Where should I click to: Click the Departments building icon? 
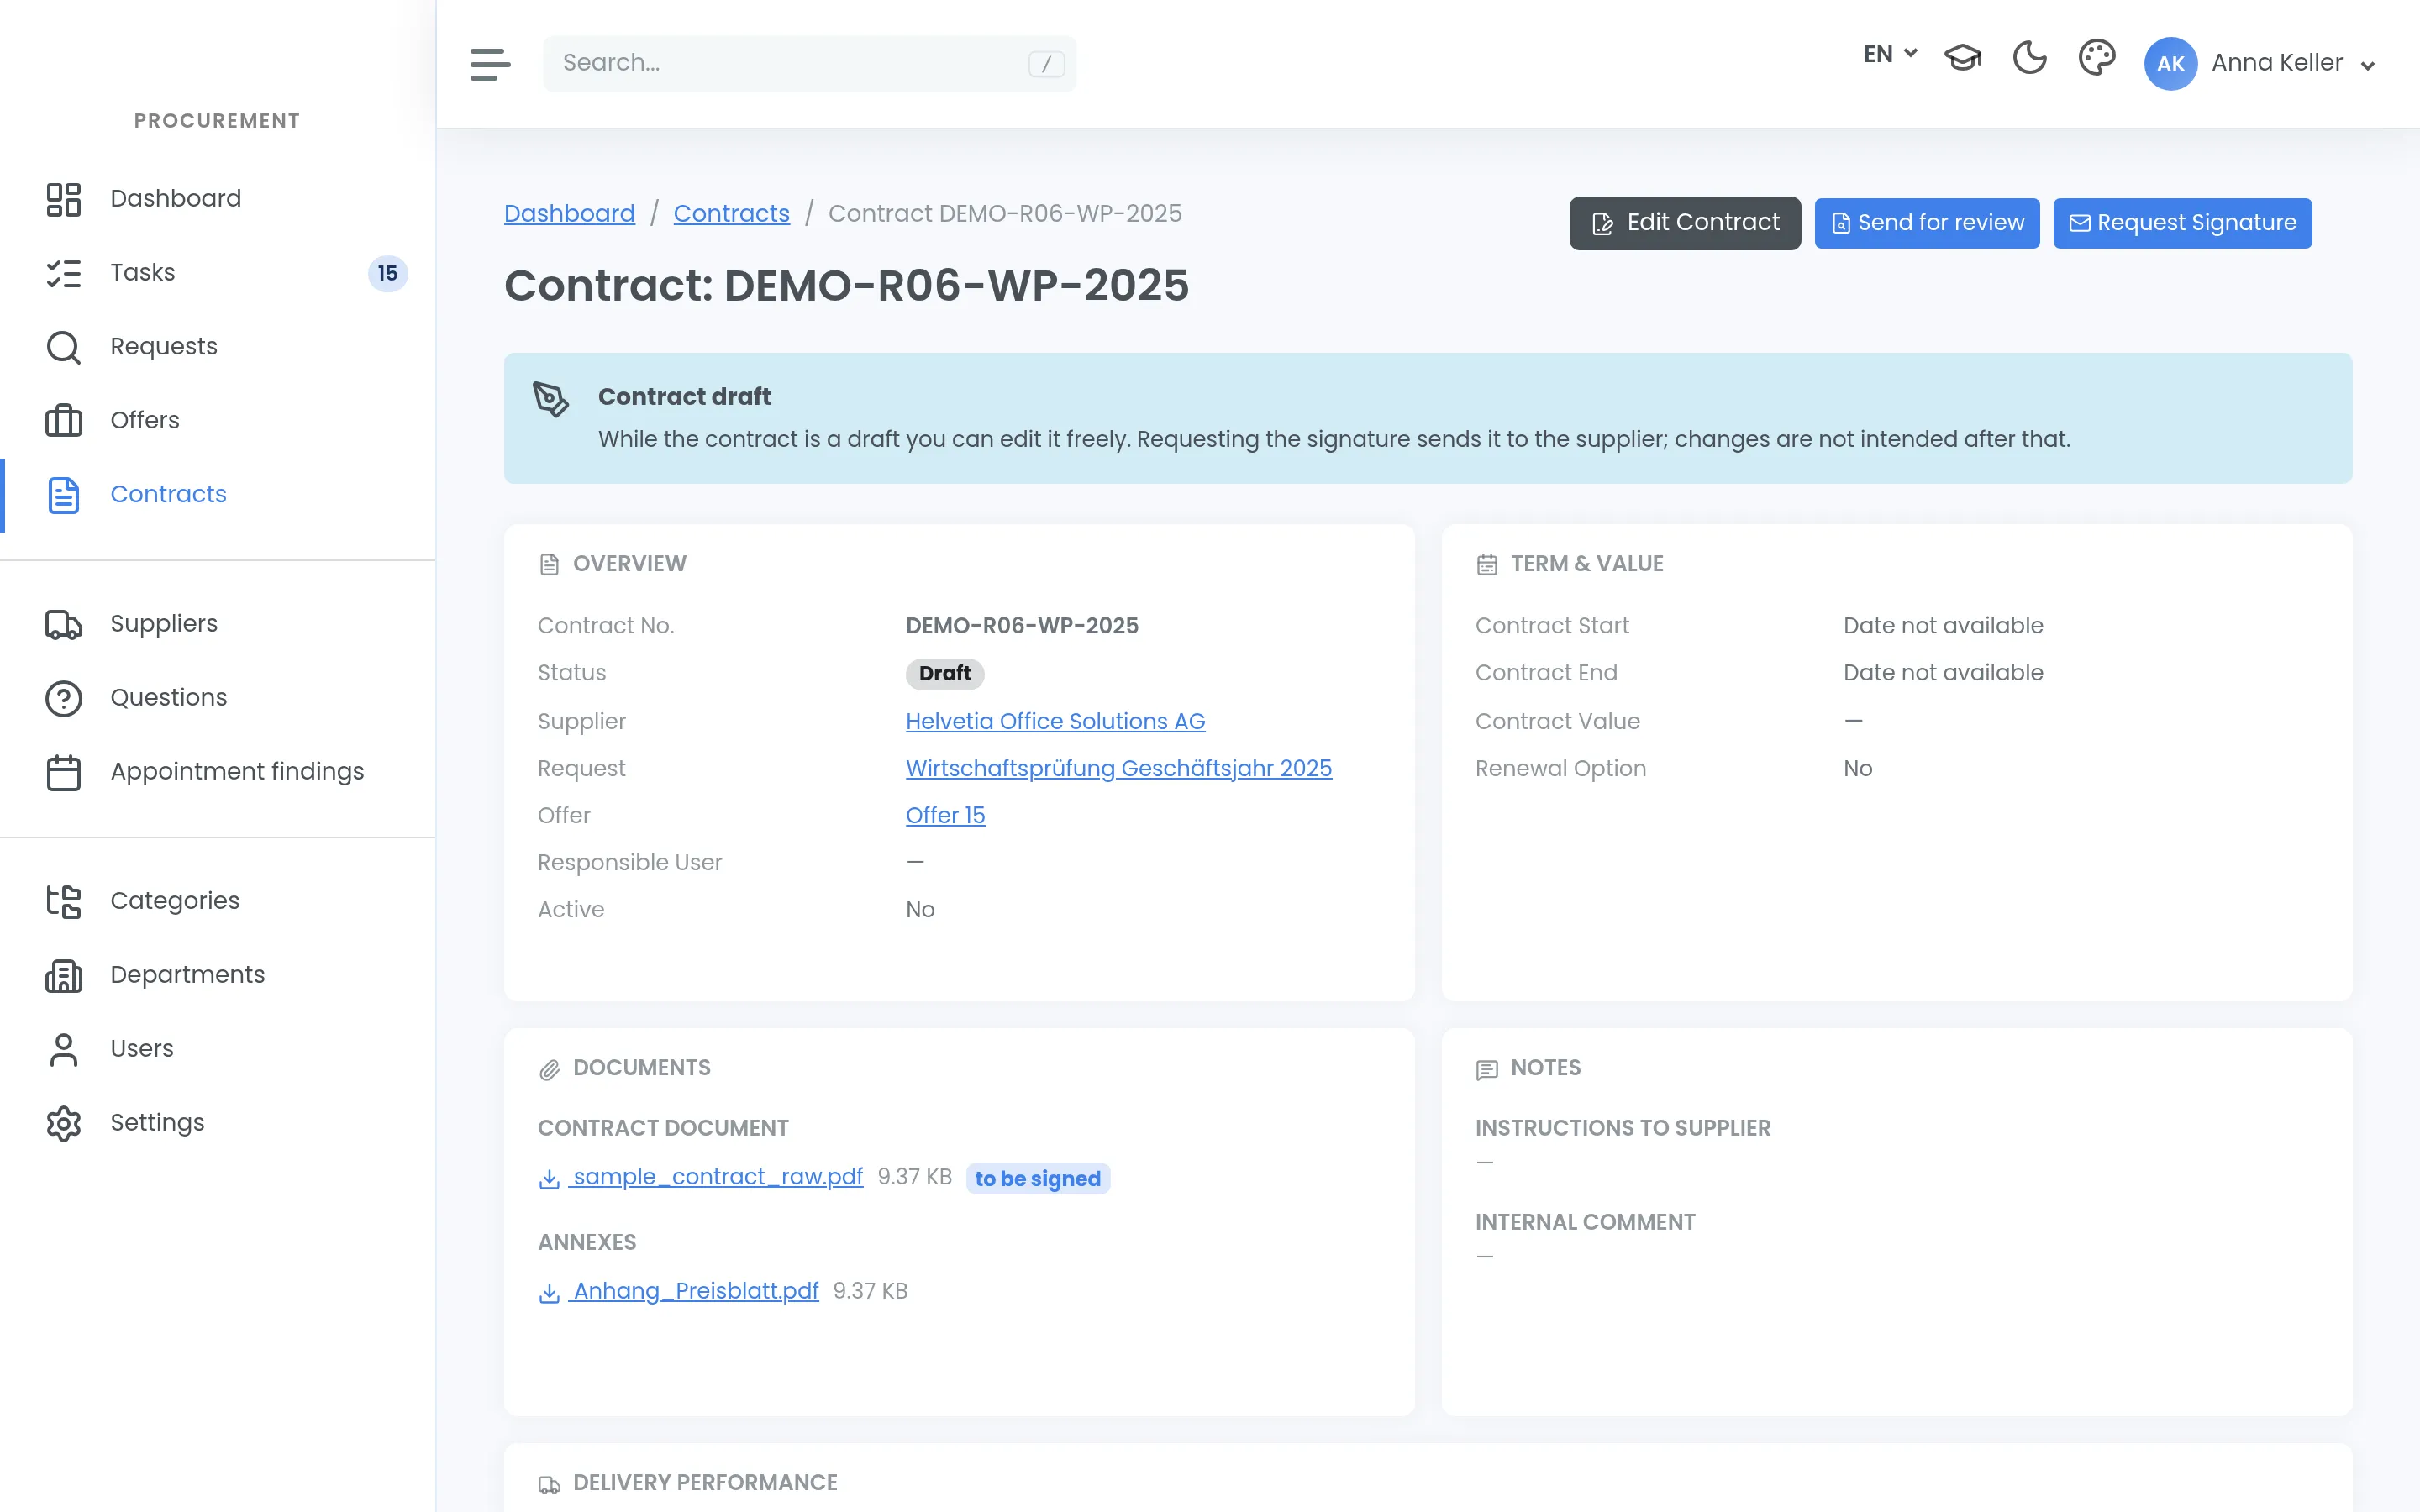coord(63,975)
